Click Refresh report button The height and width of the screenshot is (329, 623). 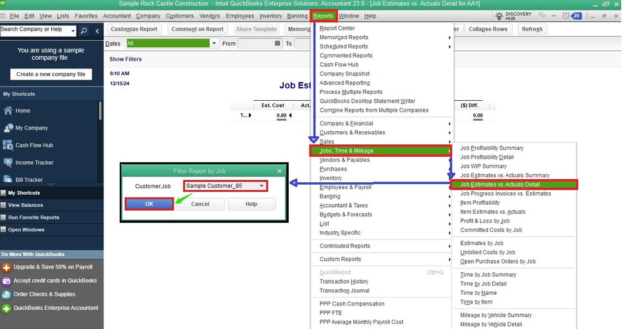click(532, 29)
